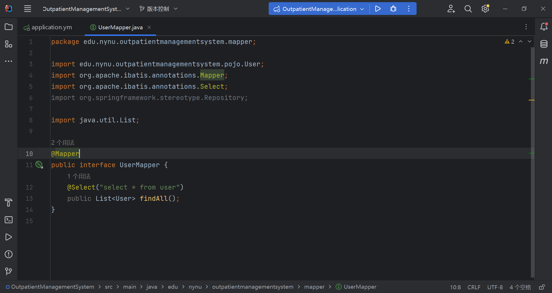Image resolution: width=552 pixels, height=293 pixels.
Task: Click the IntelliJ IDEA logo icon
Action: click(x=9, y=9)
